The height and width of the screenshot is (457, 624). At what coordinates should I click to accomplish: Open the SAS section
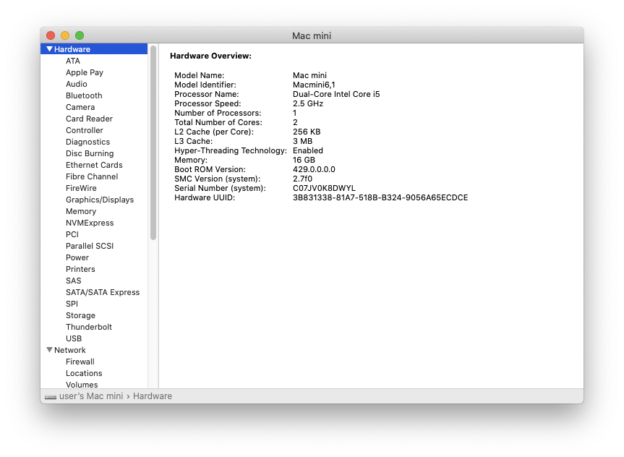pyautogui.click(x=74, y=281)
